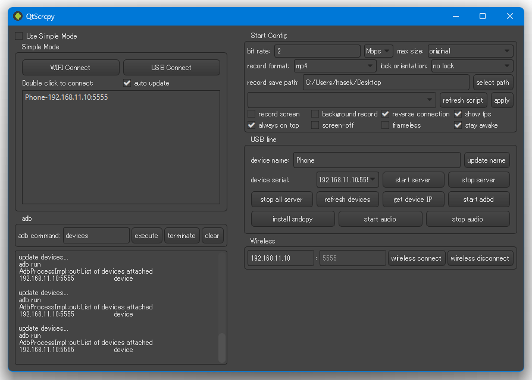This screenshot has width=532, height=380.
Task: Toggle the auto update checkbox
Action: point(127,83)
